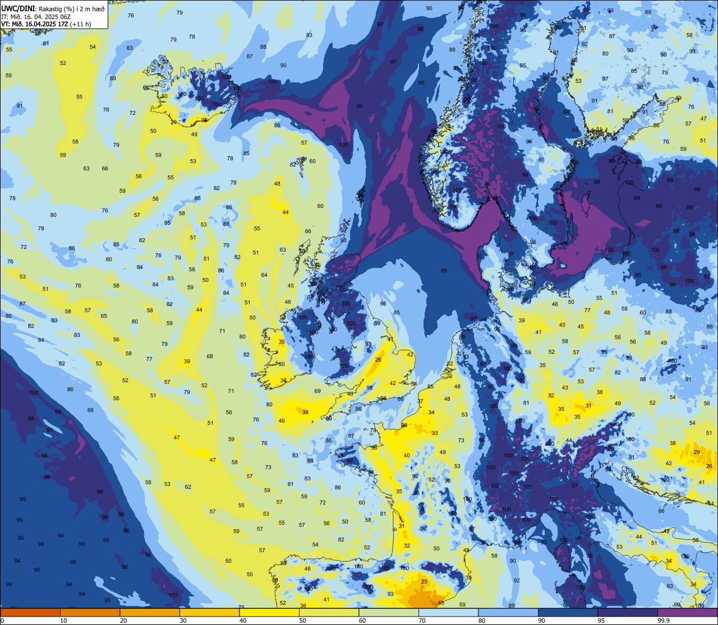Click the '25' humidity value over Spain
This screenshot has height=625, width=718.
pyautogui.click(x=424, y=582)
